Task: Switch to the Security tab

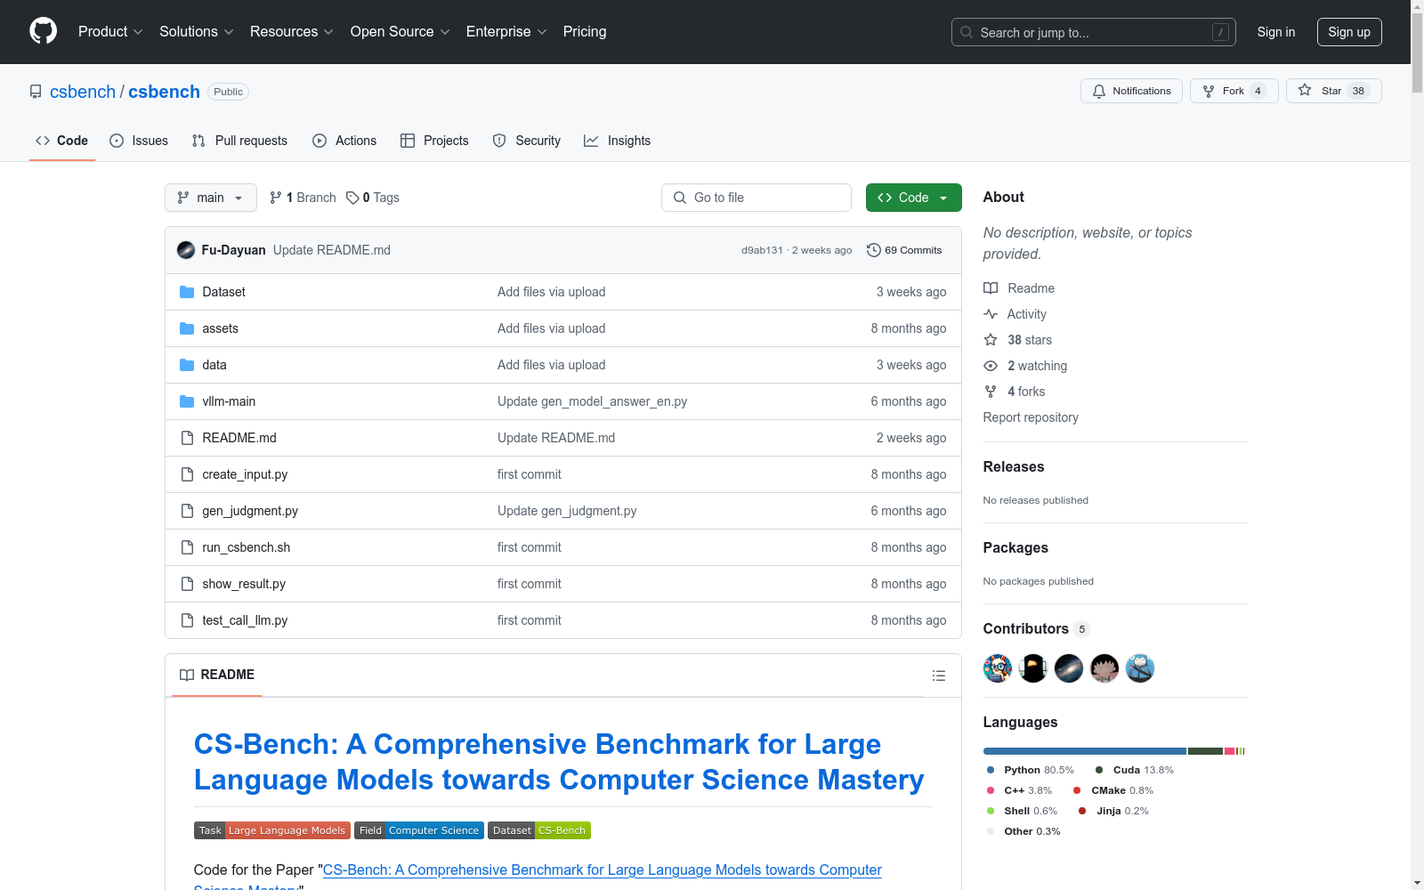Action: (x=527, y=141)
